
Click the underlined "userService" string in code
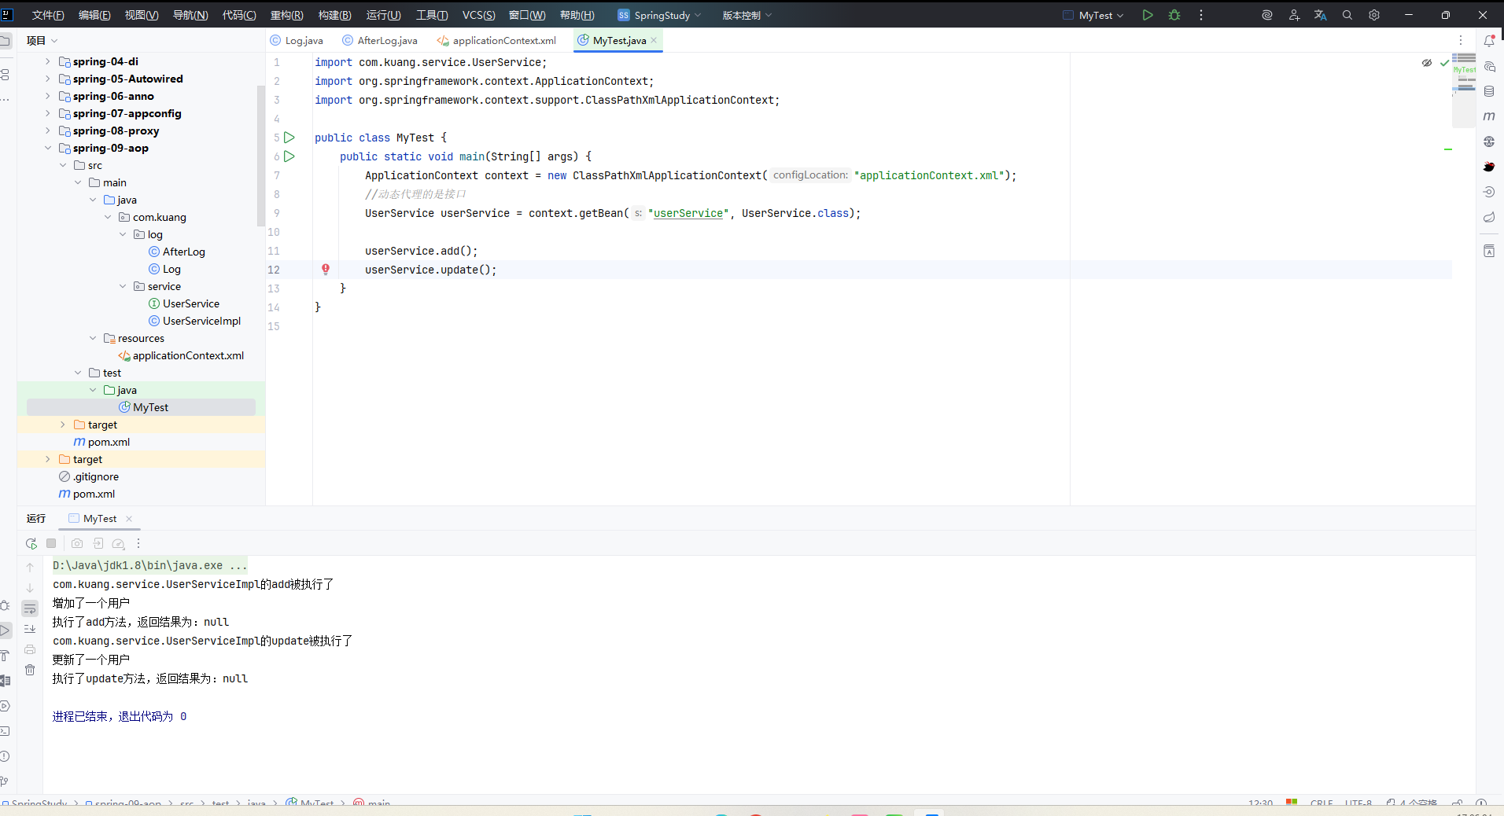tap(688, 213)
